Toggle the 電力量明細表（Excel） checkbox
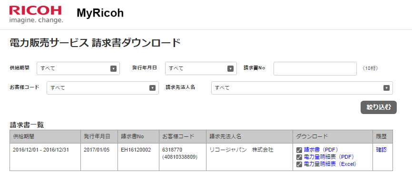This screenshot has width=412, height=191. [x=299, y=164]
